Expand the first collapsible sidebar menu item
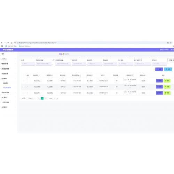Screen dimensions: 174x174 (x=9, y=59)
